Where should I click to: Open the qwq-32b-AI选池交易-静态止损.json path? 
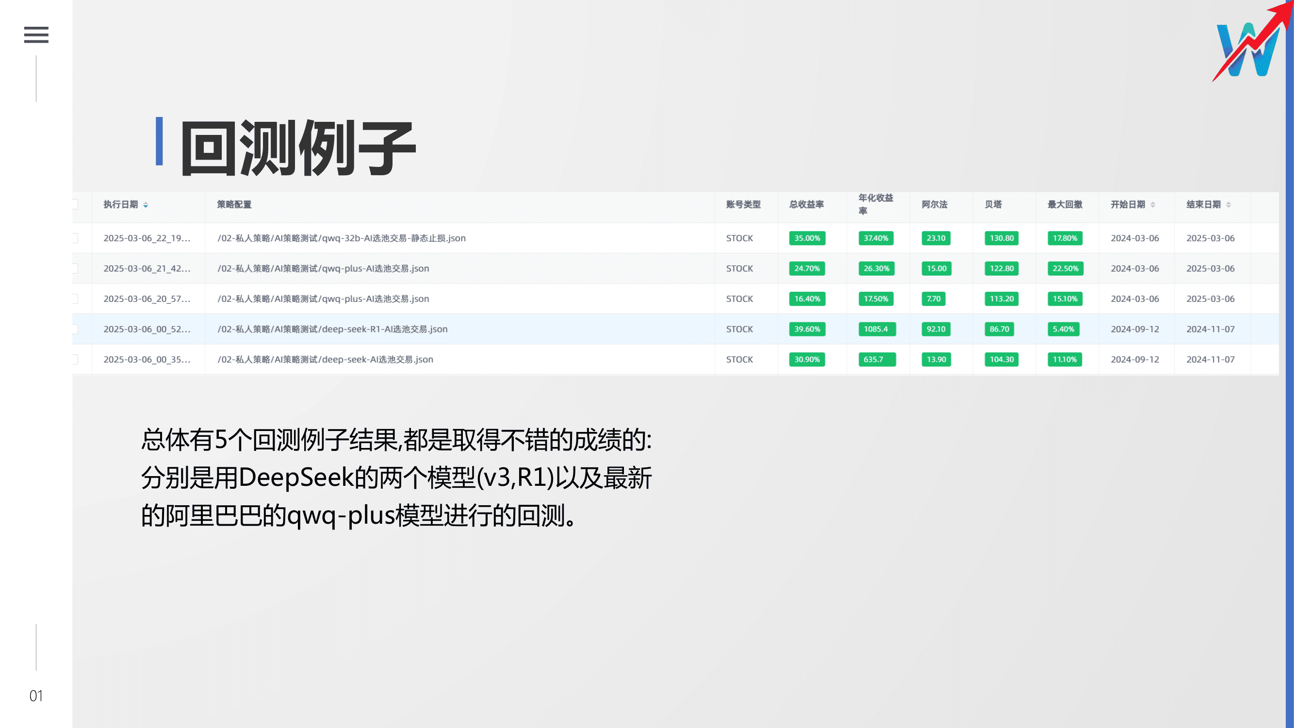point(342,238)
